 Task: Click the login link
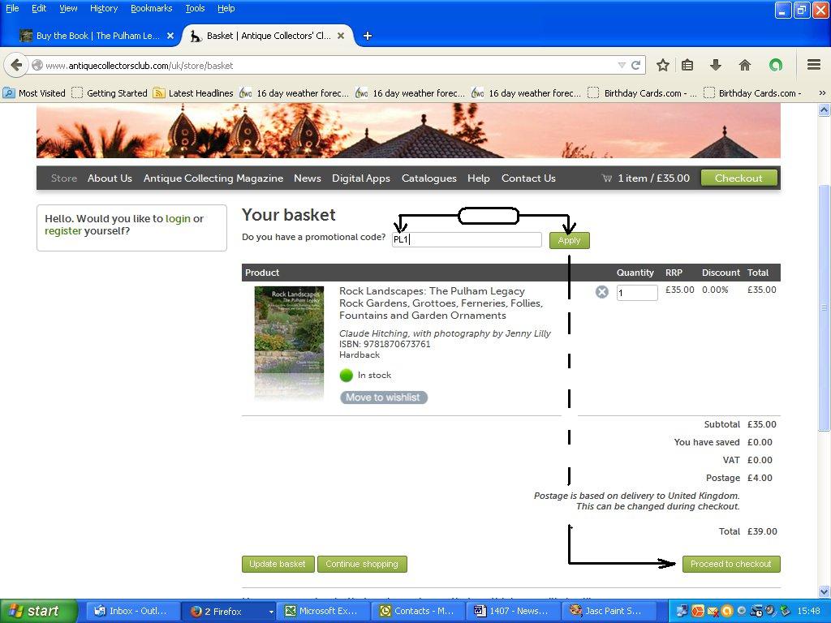[x=178, y=219]
